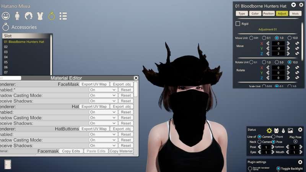The height and width of the screenshot is (172, 306).
Task: Set Neck direction to Camera
Action: (x=259, y=141)
